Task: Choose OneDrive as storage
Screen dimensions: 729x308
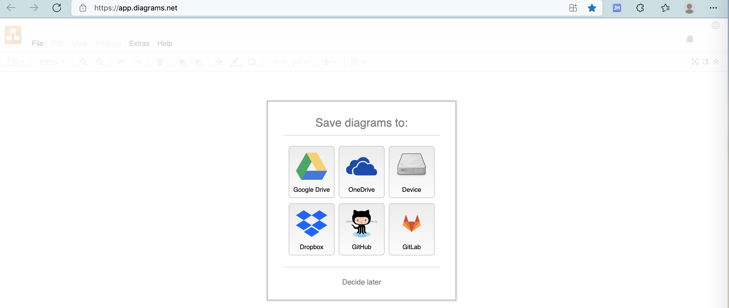Action: [x=361, y=172]
